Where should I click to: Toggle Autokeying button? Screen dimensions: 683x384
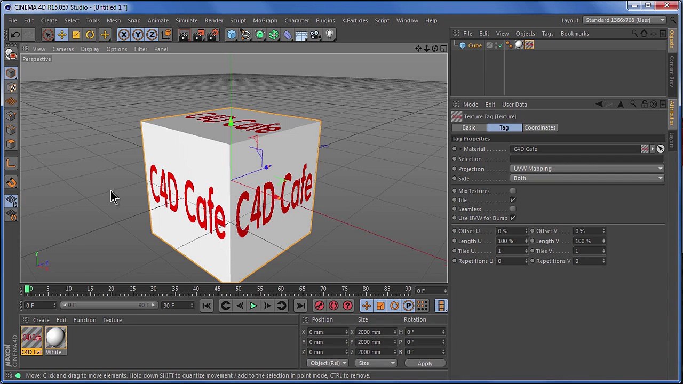click(333, 306)
